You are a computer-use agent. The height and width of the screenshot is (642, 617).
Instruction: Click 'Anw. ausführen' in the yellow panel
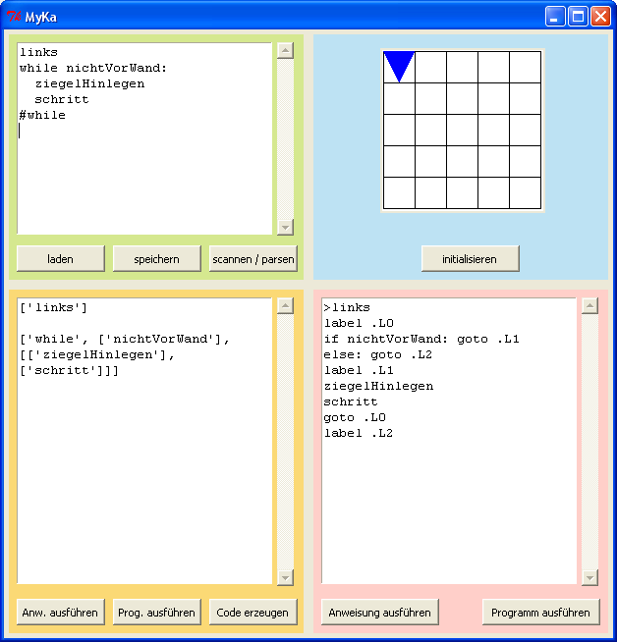[x=60, y=612]
